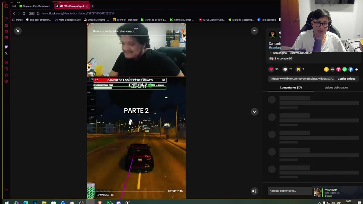
Task: Like the video with the heart icon
Action: point(271,69)
